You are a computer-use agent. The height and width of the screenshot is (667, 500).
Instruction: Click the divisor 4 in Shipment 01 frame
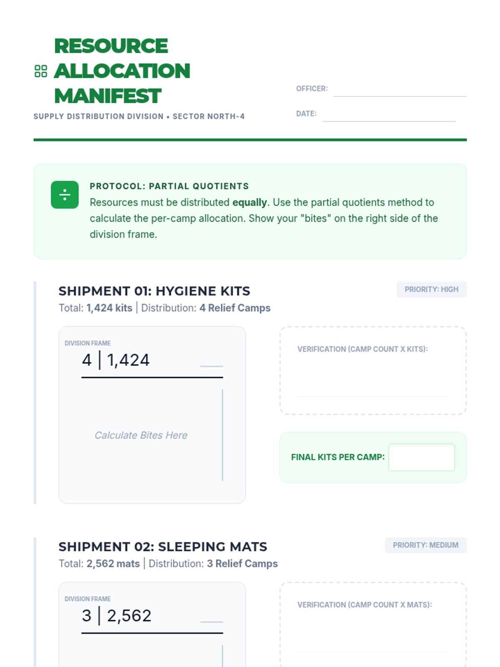pyautogui.click(x=87, y=360)
